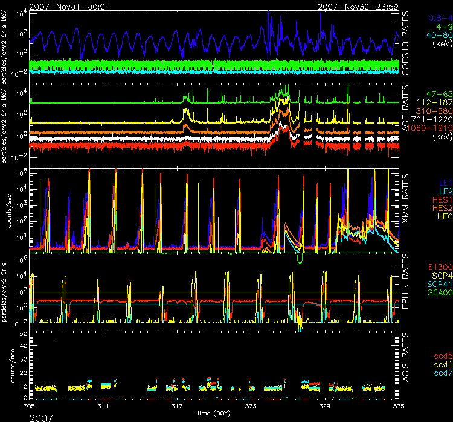Select the yellow 112-187 ACE legend entry

[x=435, y=102]
